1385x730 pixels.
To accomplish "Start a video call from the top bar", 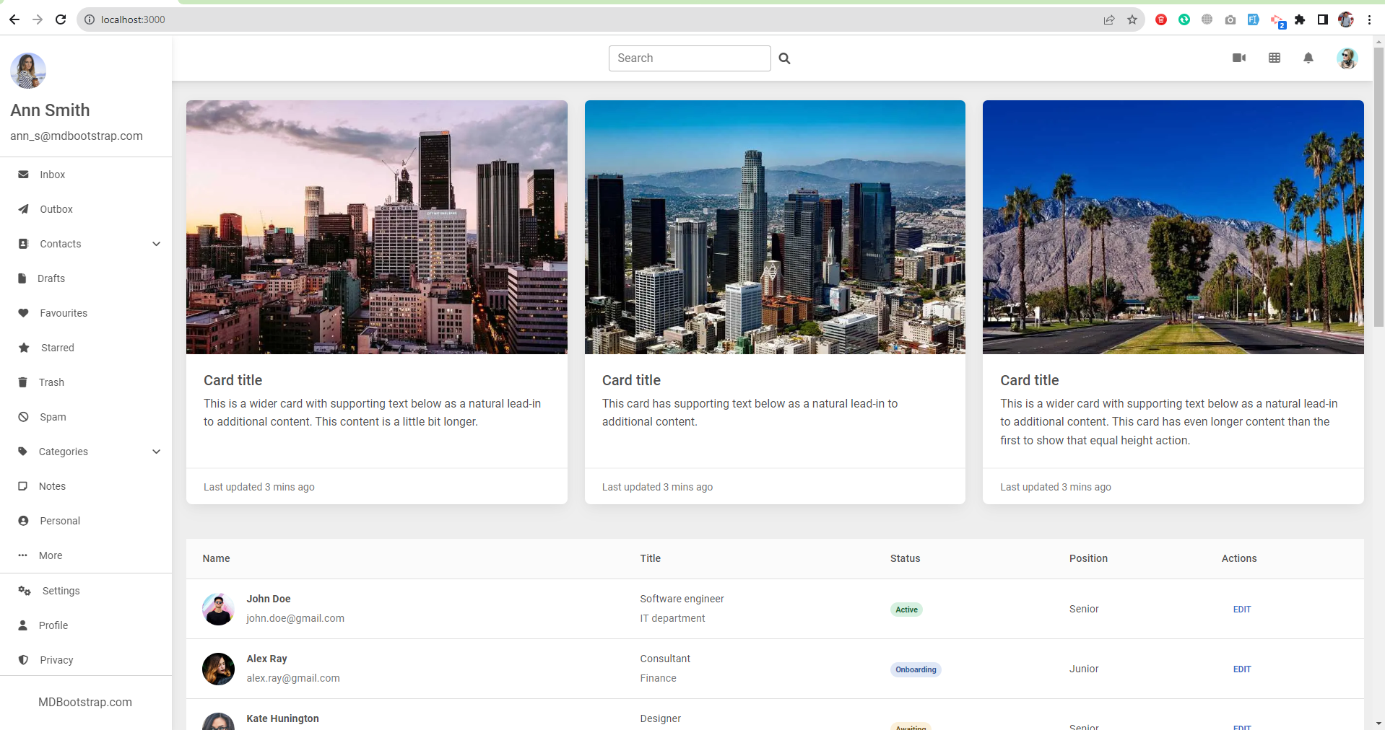I will point(1238,58).
